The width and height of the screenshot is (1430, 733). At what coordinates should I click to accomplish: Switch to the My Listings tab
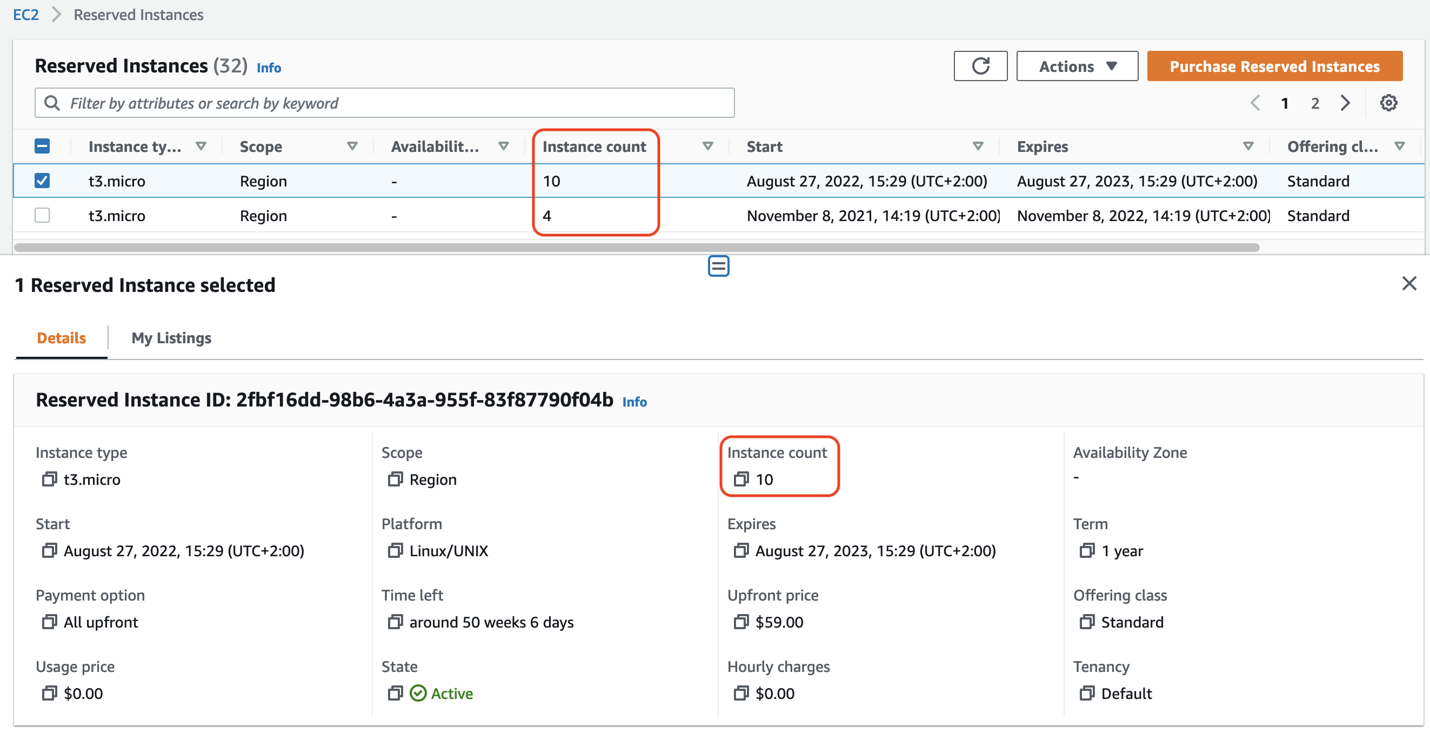(171, 337)
